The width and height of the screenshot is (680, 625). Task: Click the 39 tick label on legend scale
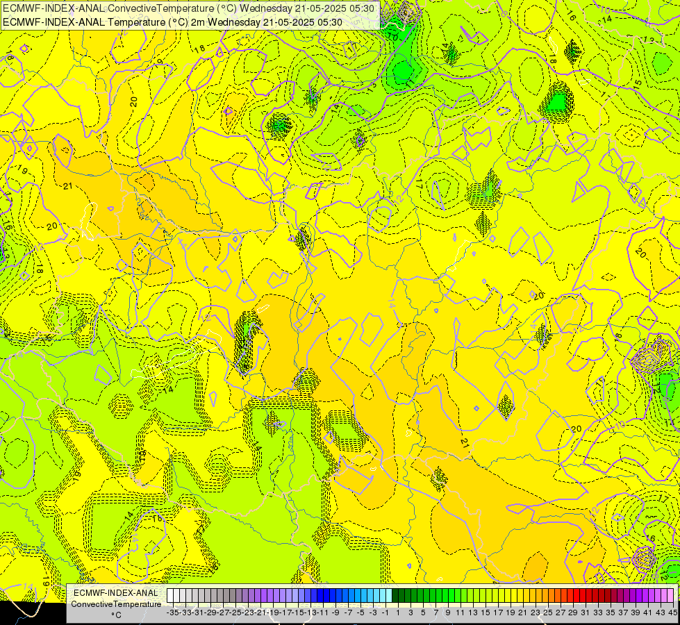(x=636, y=612)
